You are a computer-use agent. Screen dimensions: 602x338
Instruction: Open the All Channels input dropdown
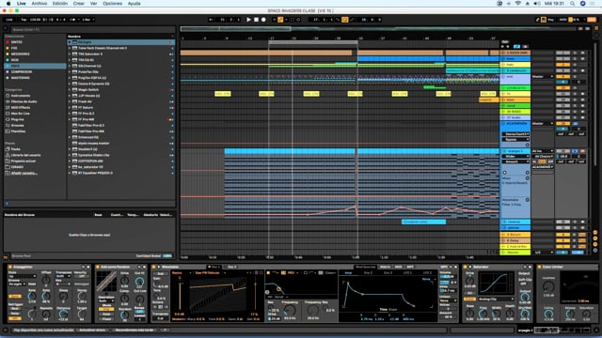point(543,157)
